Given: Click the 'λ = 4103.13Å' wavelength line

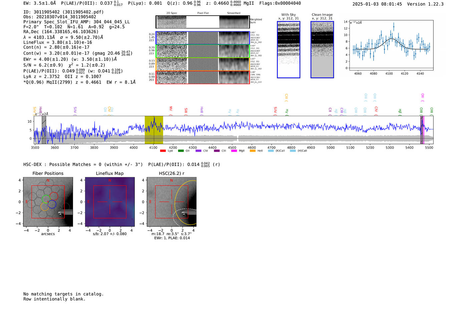Looking at the screenshot, I should click(x=39, y=37).
